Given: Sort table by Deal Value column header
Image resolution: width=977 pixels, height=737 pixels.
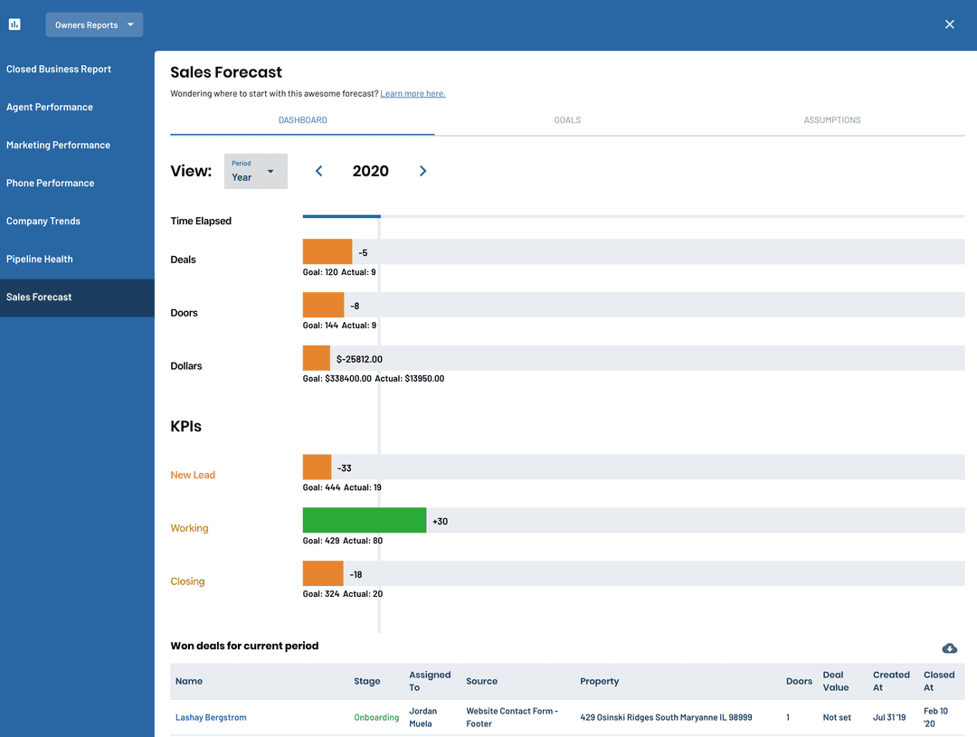Looking at the screenshot, I should coord(835,681).
